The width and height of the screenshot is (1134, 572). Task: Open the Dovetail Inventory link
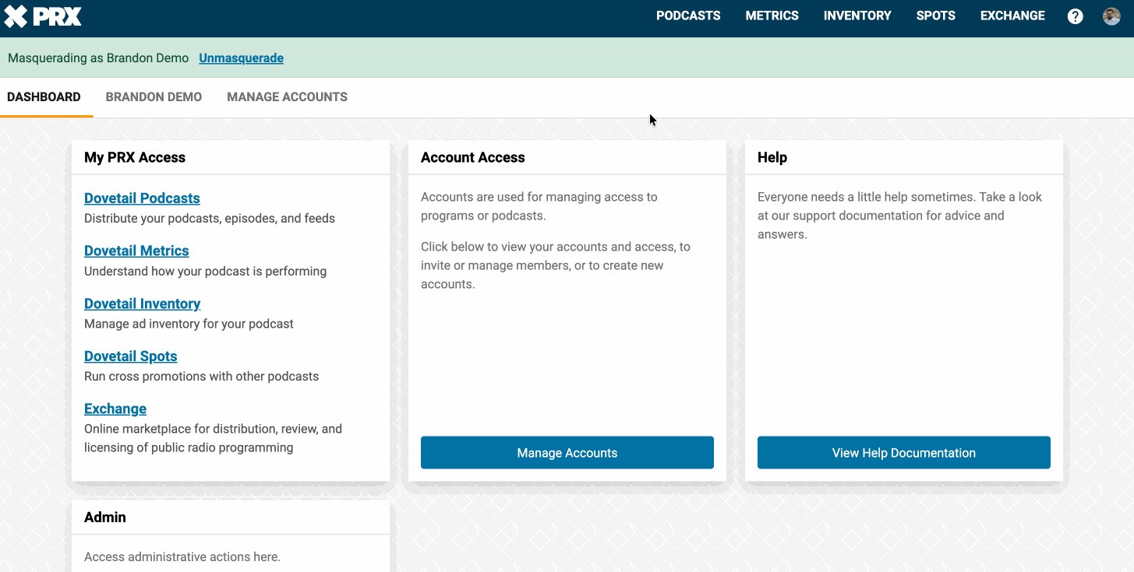[143, 304]
